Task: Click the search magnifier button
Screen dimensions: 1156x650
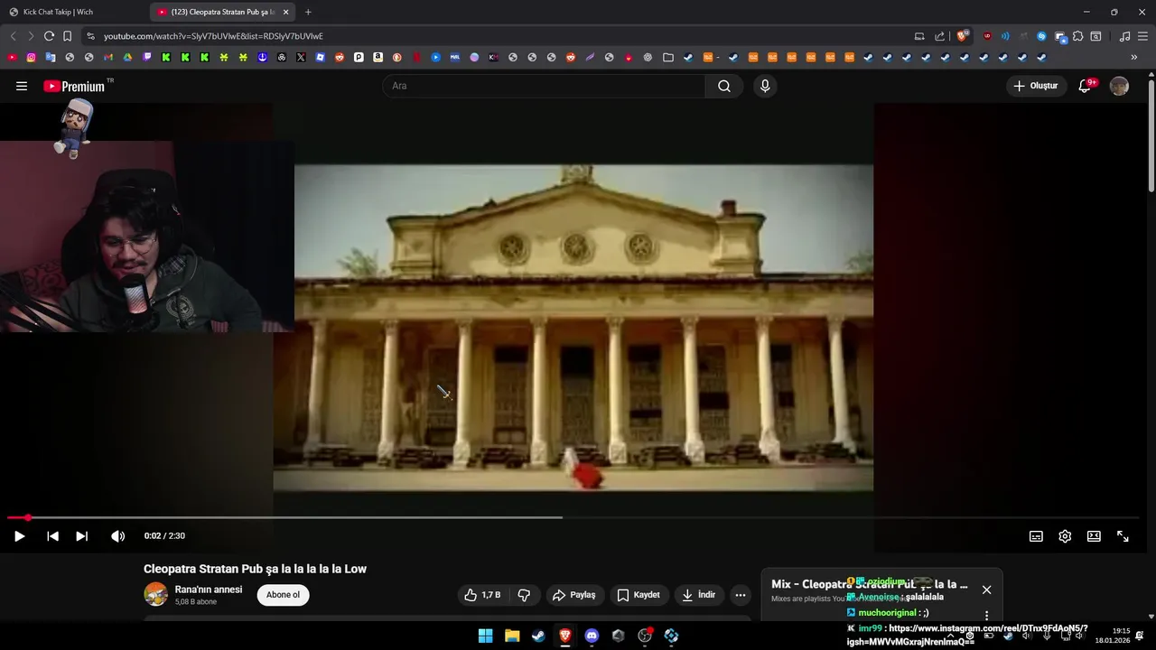Action: point(724,86)
